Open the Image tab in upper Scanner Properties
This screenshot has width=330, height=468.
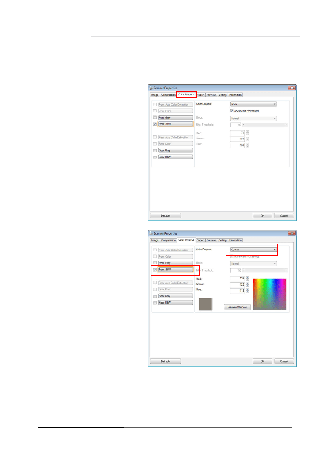coord(155,95)
